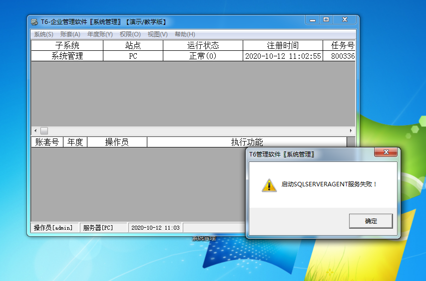Screen dimensions: 426x281
Task: Click the warning icon in the dialog
Action: click(x=269, y=185)
